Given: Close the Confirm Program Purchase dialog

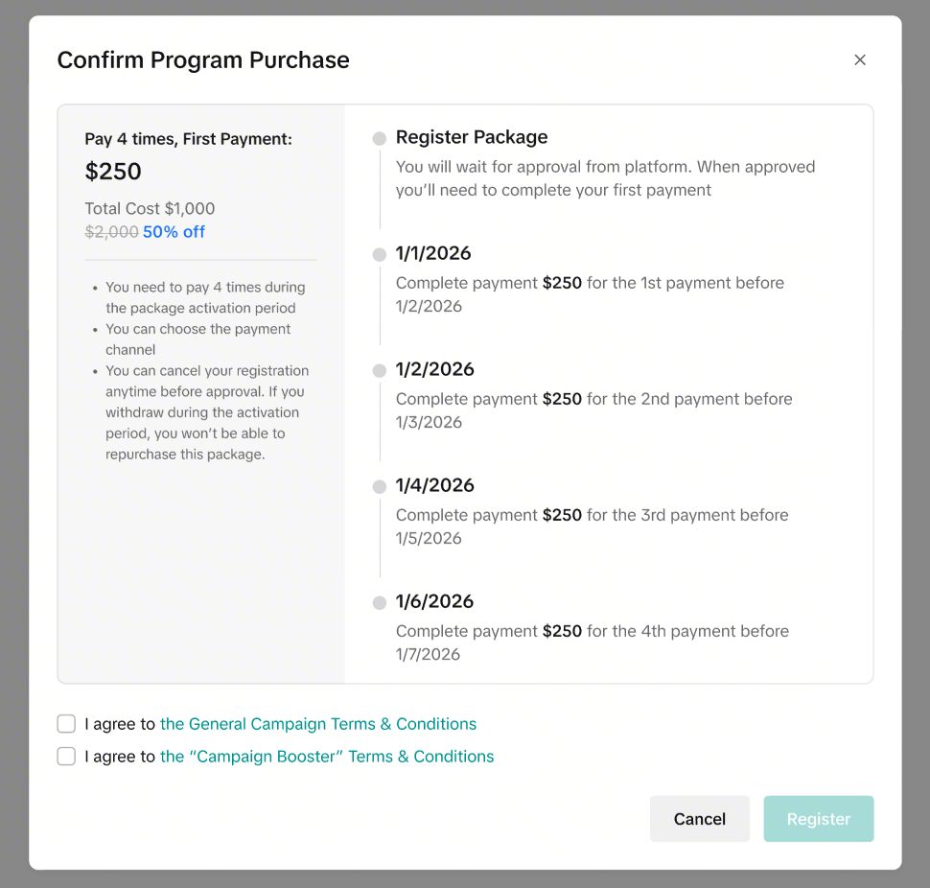Looking at the screenshot, I should [x=860, y=60].
